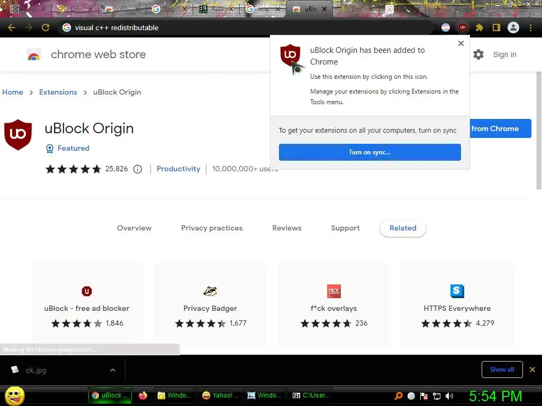Viewport: 542px width, 406px height.
Task: Open the Yahoo! taskbar window
Action: (x=221, y=395)
